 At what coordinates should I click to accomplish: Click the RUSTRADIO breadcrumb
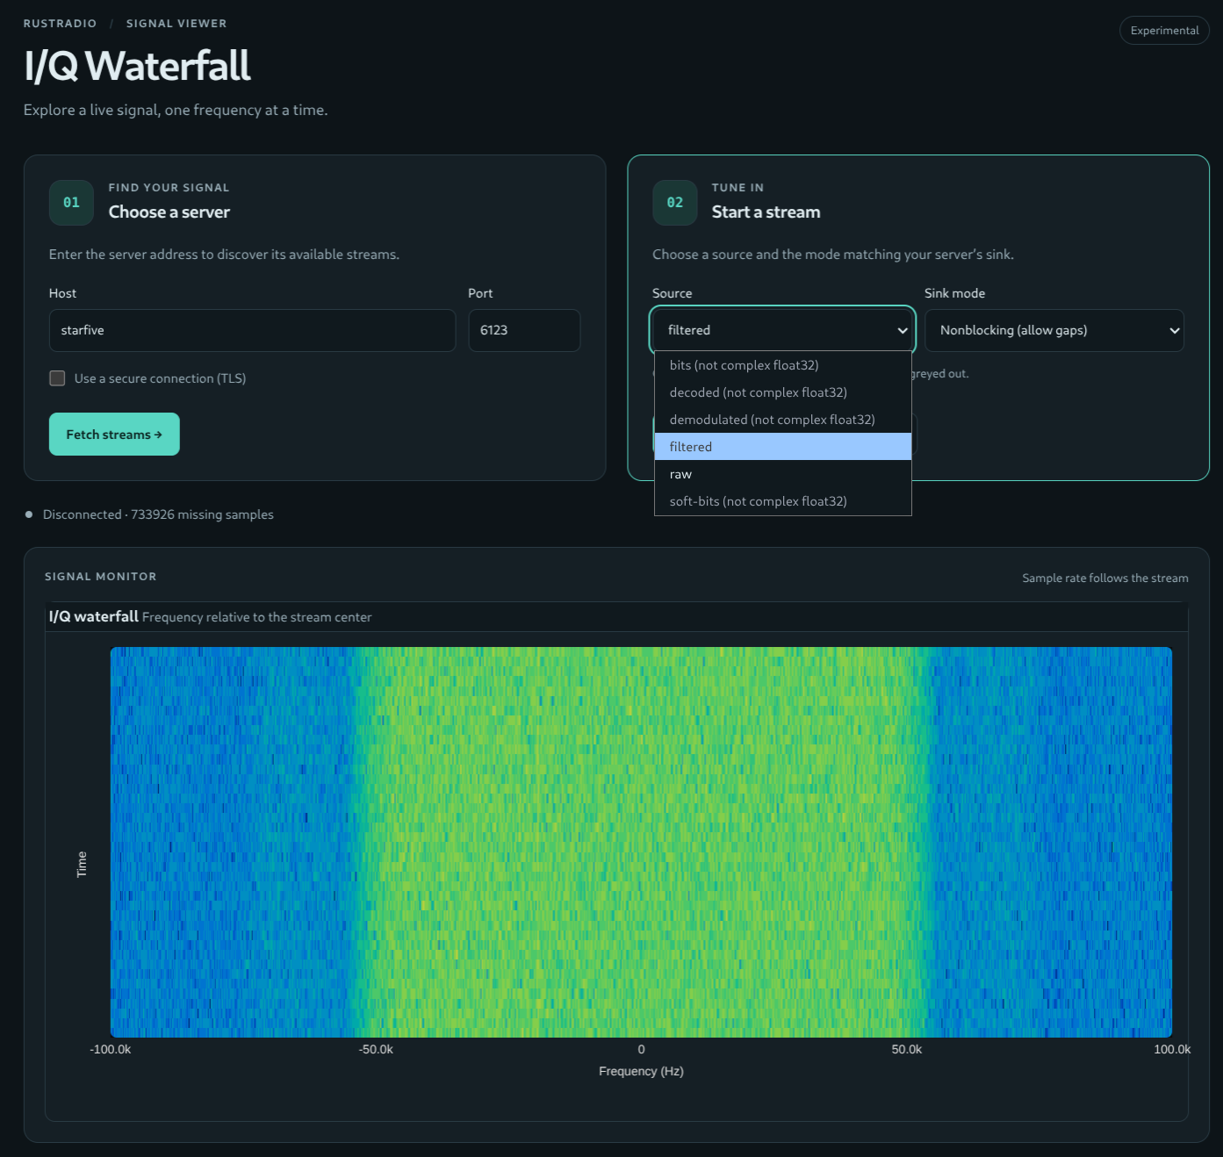click(x=60, y=24)
